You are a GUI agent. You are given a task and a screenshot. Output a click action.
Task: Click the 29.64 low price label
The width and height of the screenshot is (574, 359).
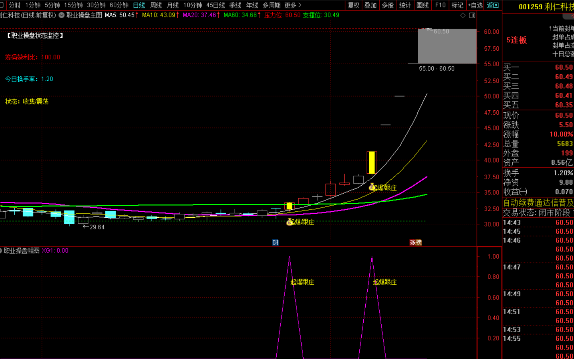click(97, 227)
